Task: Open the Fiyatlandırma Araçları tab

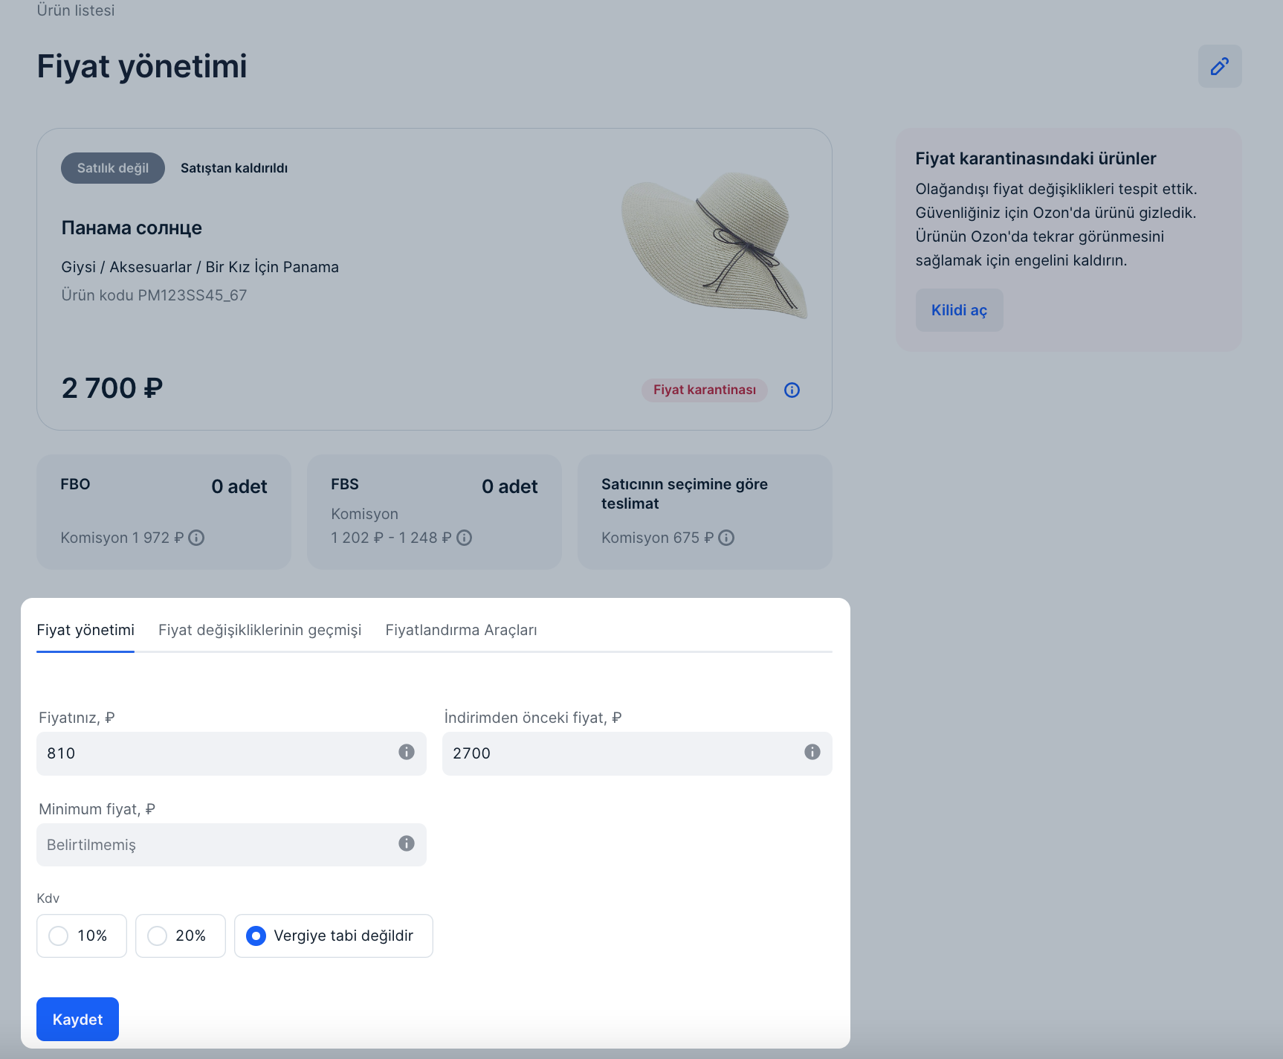Action: pos(462,630)
